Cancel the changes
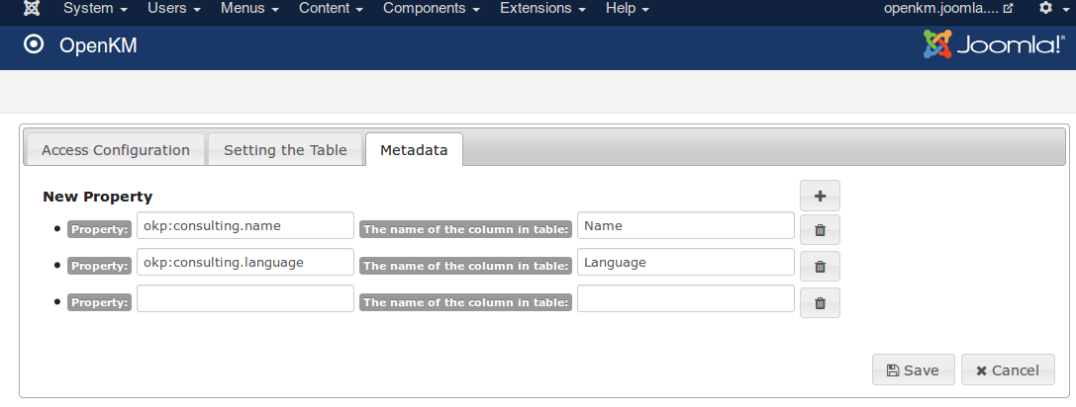The width and height of the screenshot is (1076, 407). click(x=1008, y=370)
